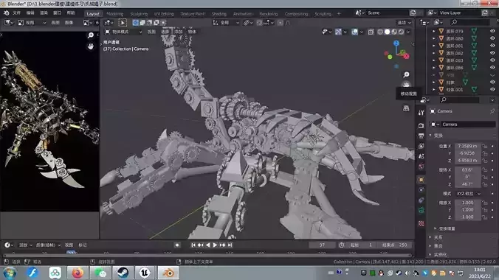Play the timeline animation
The height and width of the screenshot is (280, 499).
(x=215, y=245)
